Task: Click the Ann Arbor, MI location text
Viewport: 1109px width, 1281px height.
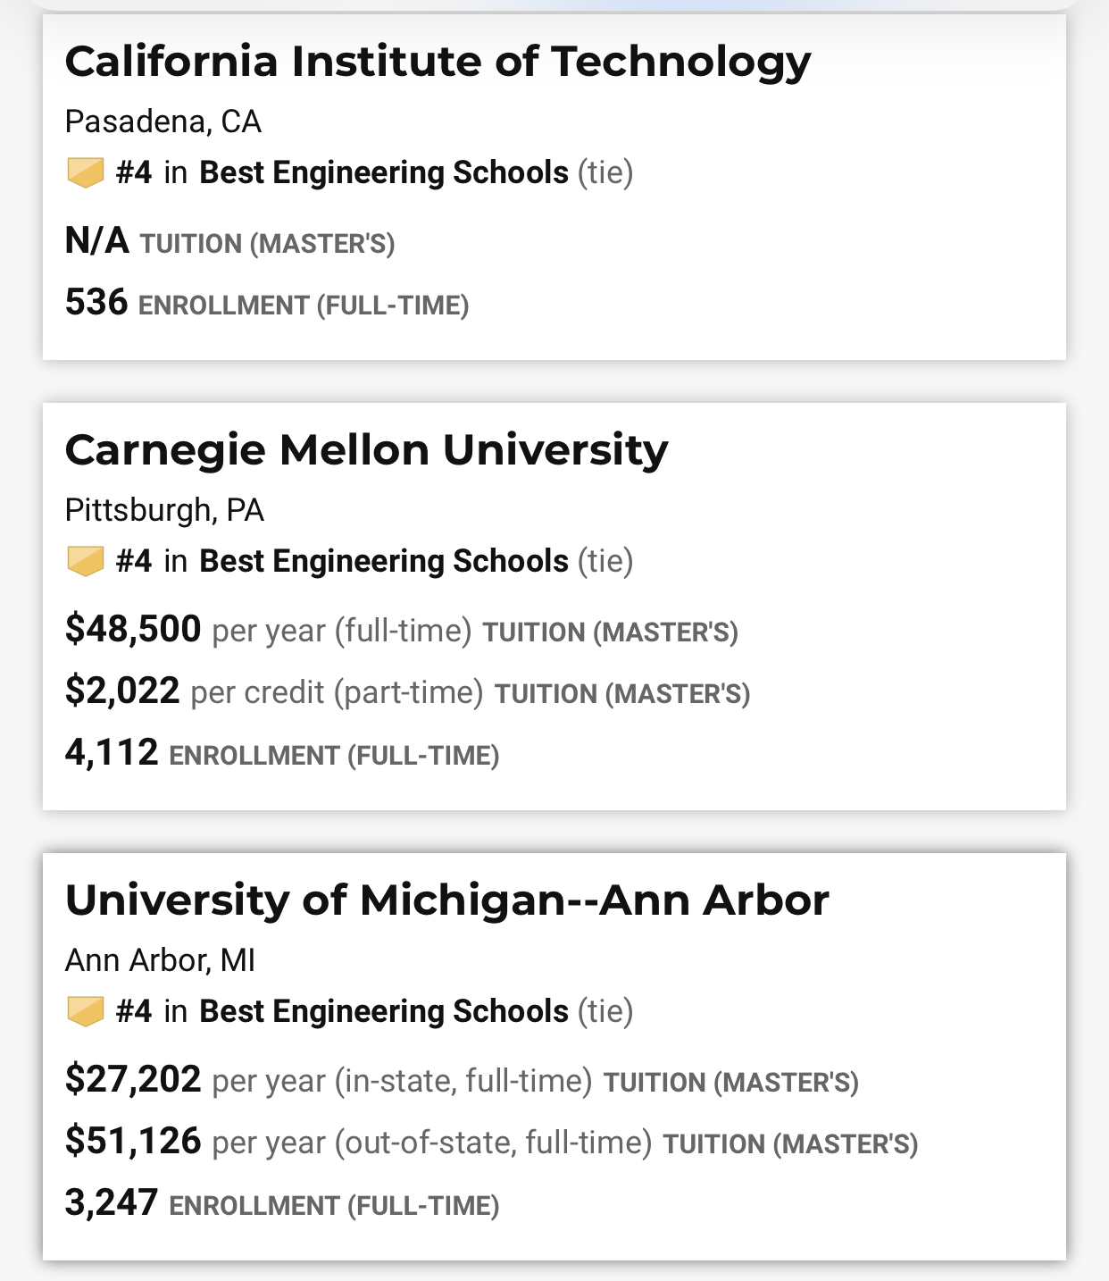Action: coord(160,960)
